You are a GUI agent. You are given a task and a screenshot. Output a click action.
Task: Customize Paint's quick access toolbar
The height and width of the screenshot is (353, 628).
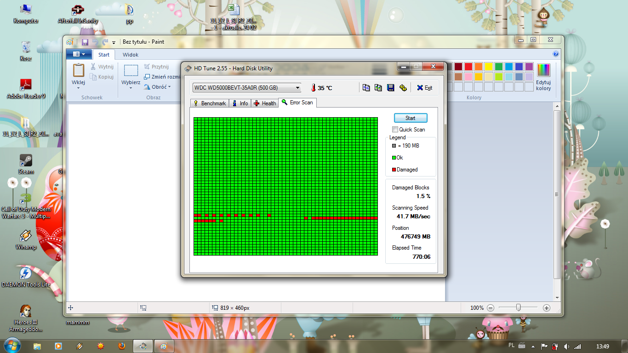[x=114, y=42]
